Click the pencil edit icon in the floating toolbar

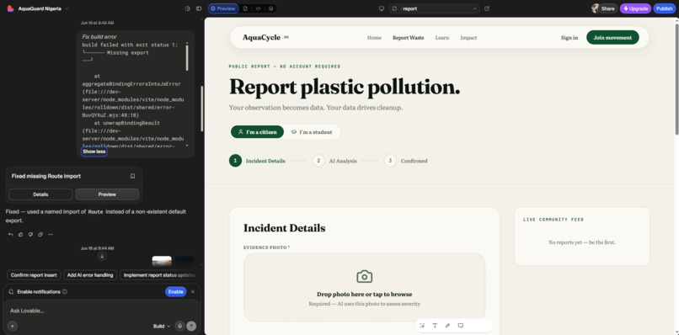coord(448,326)
